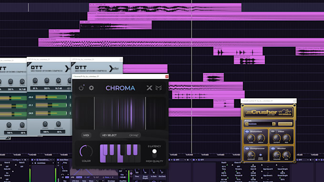Click the lit F white key on Chroma keyboard
Image resolution: width=324 pixels, height=182 pixels.
(x=120, y=159)
